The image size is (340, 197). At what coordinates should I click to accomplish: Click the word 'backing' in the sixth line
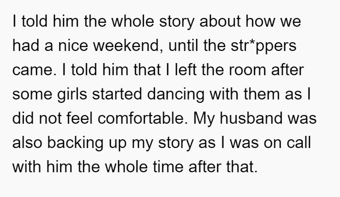(75, 143)
